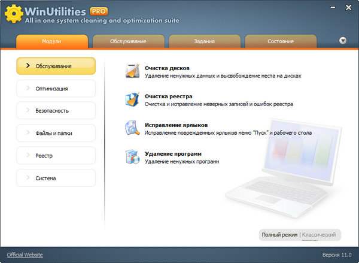Screen dimensions: 359x263
Task: Go to the Состояние tab
Action: 280,41
